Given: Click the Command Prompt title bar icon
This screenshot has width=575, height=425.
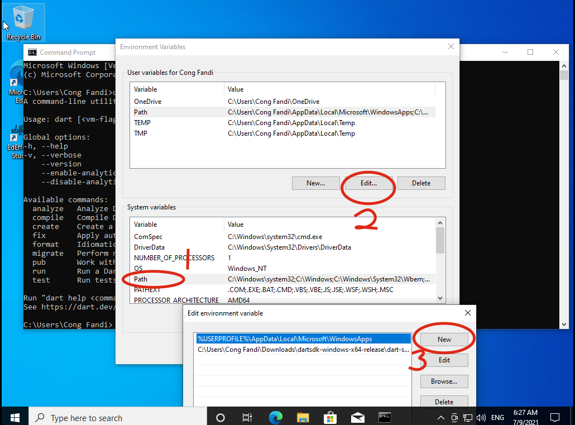Looking at the screenshot, I should tap(32, 52).
